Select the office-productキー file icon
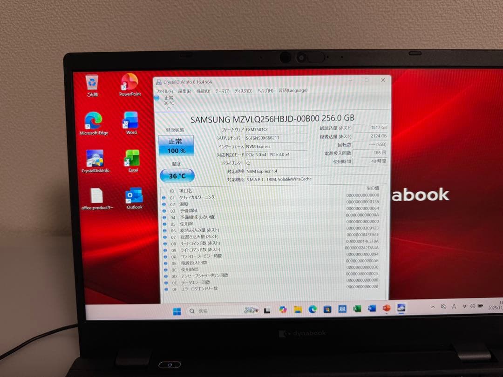503x377 pixels. pyautogui.click(x=97, y=199)
